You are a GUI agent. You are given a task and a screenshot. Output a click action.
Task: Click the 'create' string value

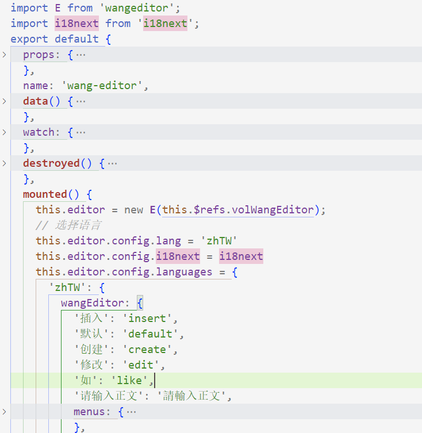click(x=147, y=350)
